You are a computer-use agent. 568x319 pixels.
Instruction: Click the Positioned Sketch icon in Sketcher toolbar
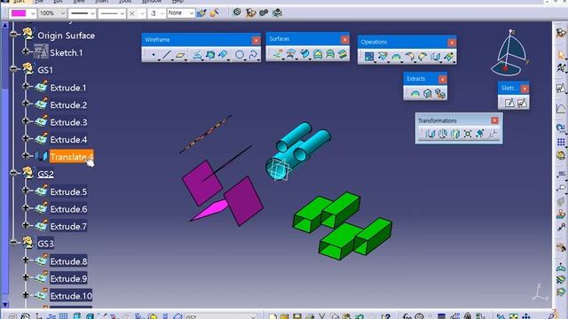tap(522, 104)
